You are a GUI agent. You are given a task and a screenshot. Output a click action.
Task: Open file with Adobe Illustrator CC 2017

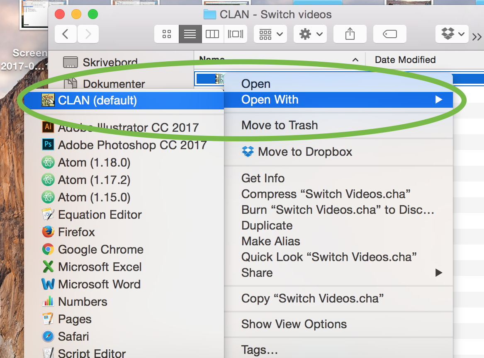[x=124, y=127]
